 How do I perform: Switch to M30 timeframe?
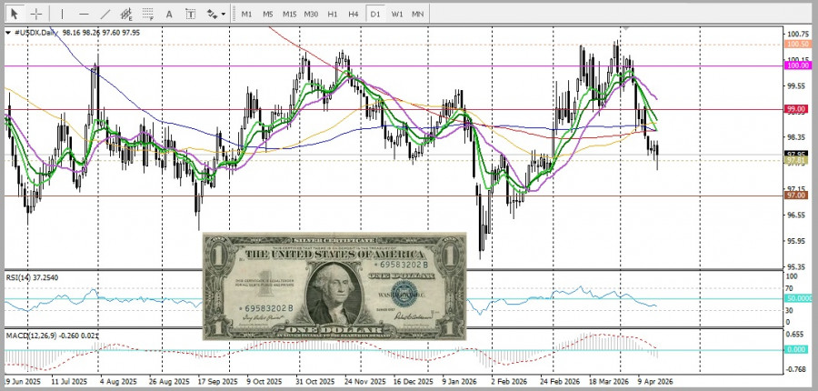point(312,15)
